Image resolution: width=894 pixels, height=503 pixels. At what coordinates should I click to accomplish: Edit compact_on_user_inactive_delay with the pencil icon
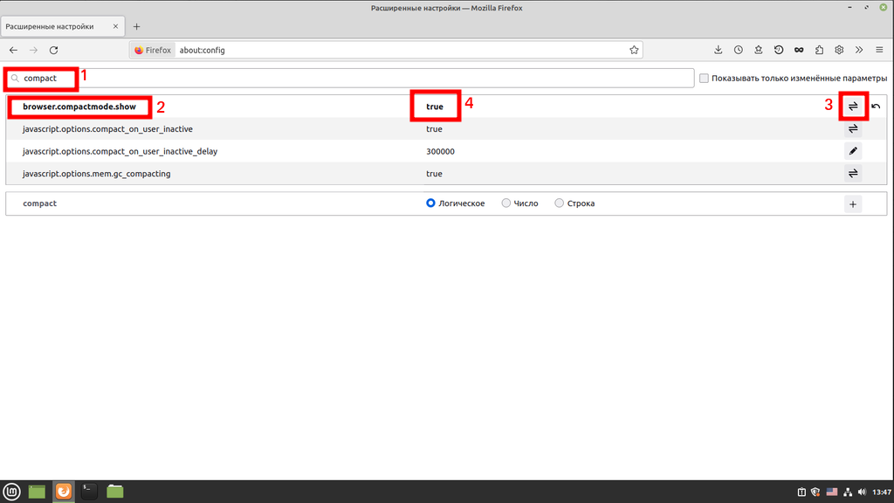853,151
